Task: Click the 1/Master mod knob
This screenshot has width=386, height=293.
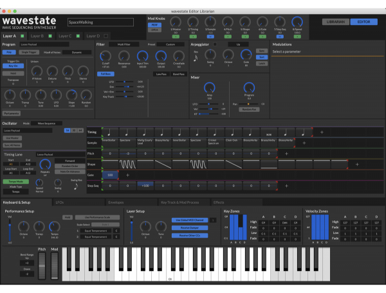Action: coord(176,22)
